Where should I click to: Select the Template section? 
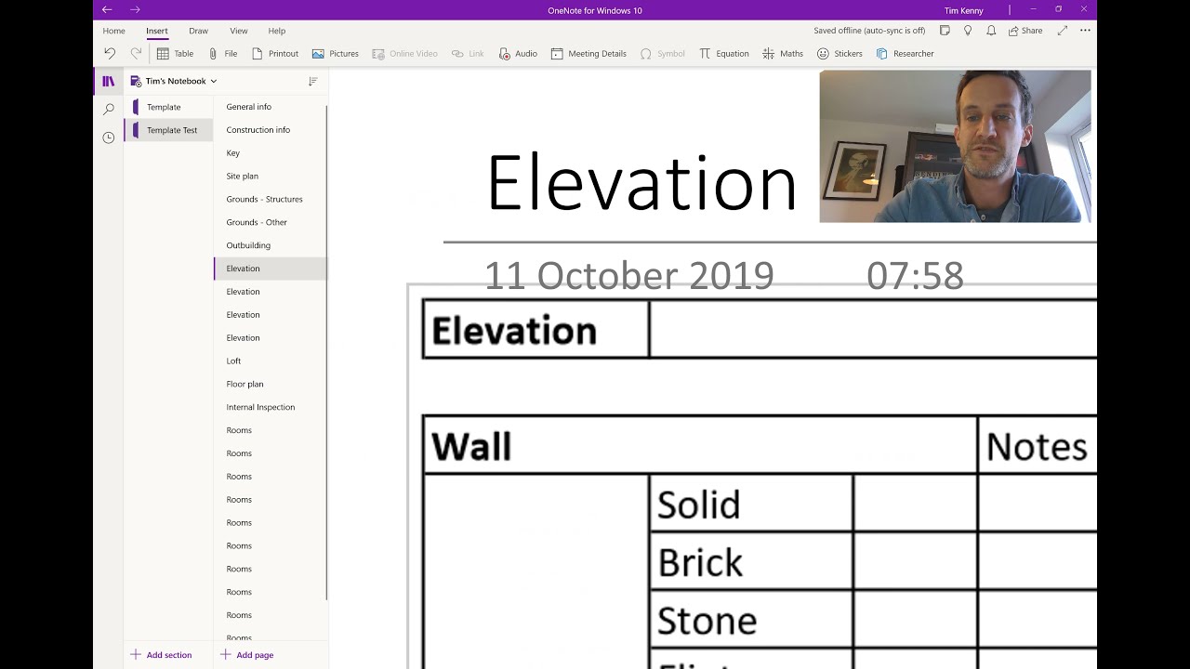tap(169, 107)
